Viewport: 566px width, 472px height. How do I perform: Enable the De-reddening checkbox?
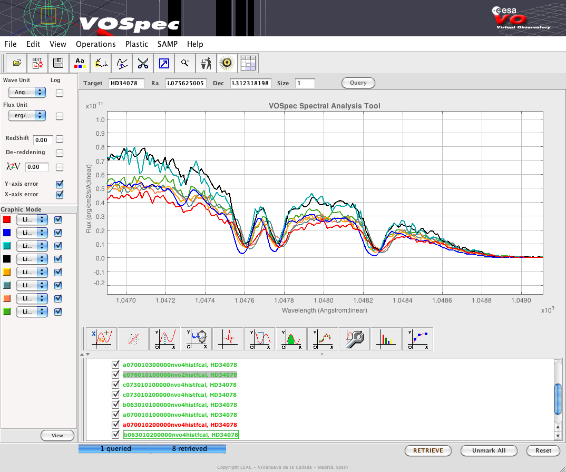click(x=60, y=153)
